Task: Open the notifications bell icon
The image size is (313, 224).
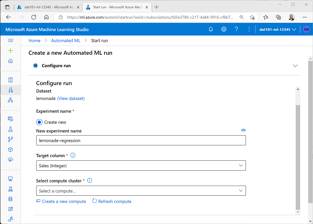Action: pos(211,29)
